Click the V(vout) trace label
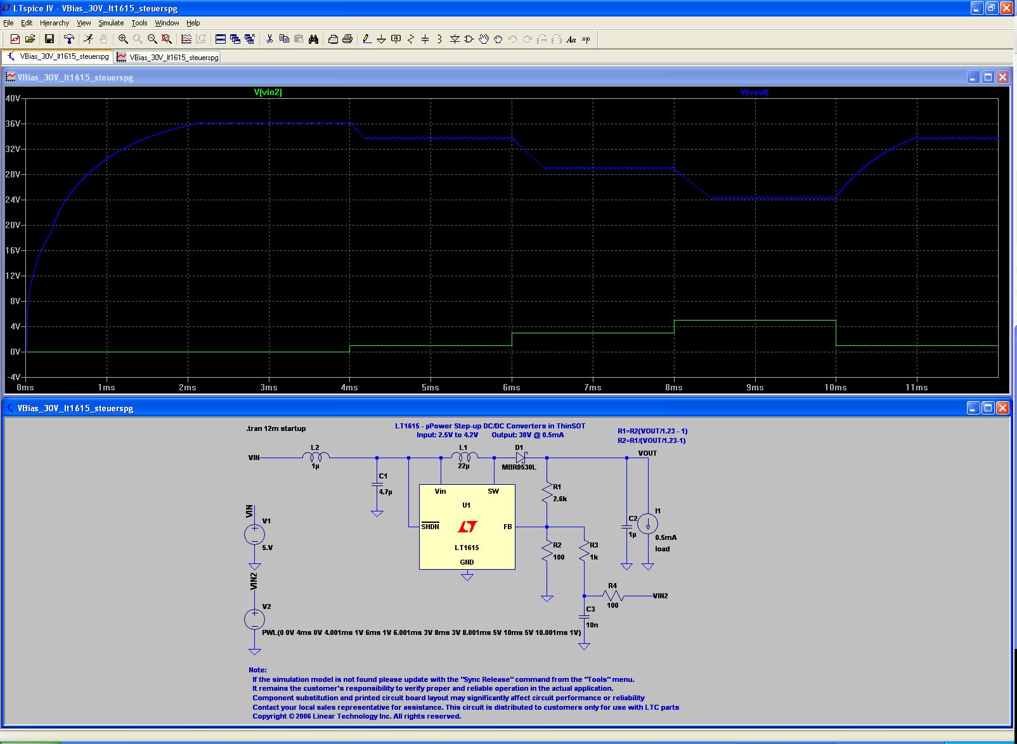Screen dimensions: 1017x744 point(754,92)
